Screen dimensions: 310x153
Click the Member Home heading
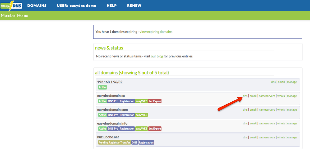pyautogui.click(x=15, y=15)
